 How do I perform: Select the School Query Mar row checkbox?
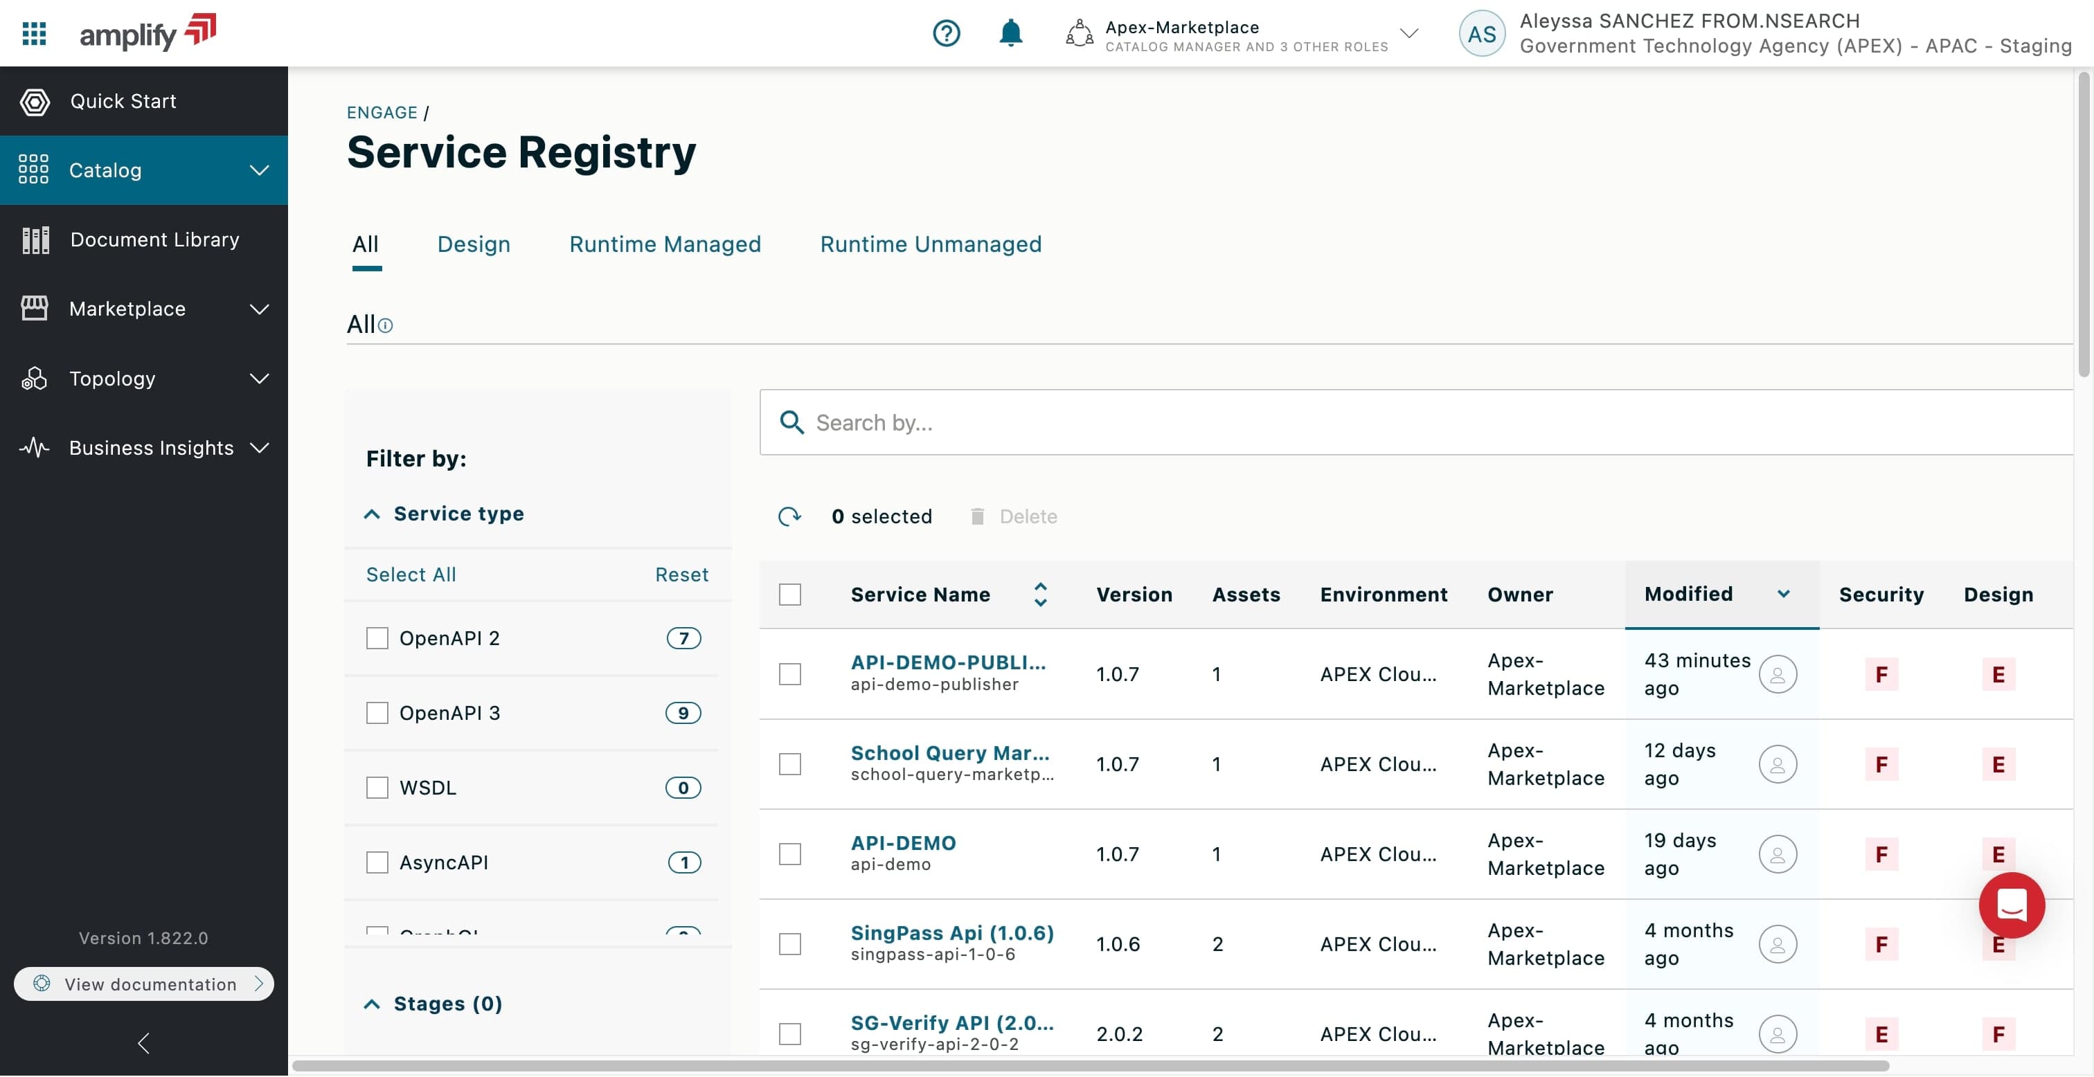click(790, 765)
